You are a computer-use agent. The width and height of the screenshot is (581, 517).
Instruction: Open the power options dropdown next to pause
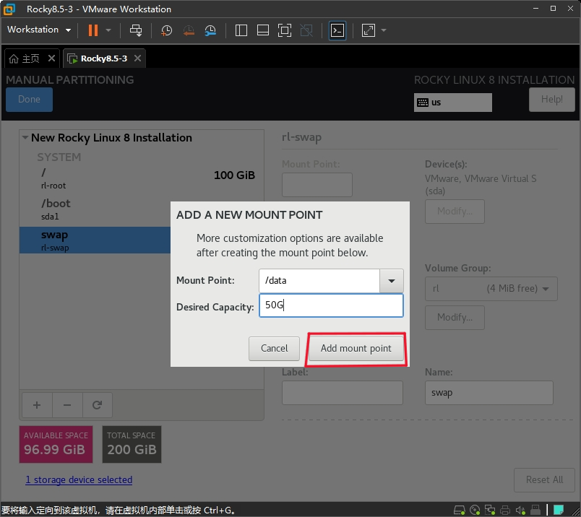point(108,30)
